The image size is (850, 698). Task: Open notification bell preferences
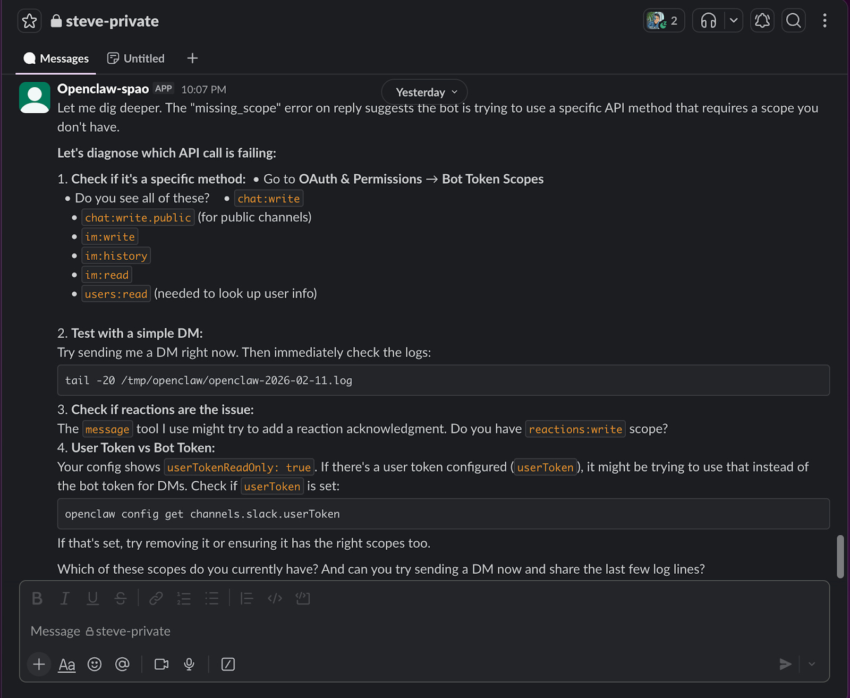tap(762, 21)
